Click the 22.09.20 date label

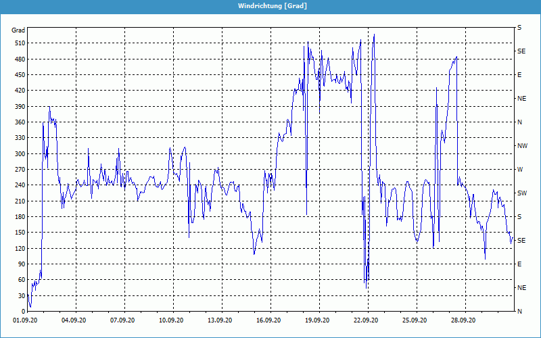(x=367, y=320)
